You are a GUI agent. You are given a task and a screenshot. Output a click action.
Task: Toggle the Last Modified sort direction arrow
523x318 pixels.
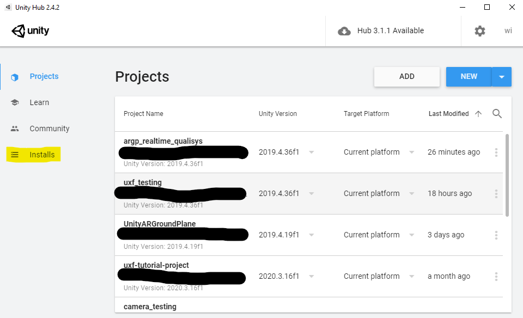coord(478,114)
